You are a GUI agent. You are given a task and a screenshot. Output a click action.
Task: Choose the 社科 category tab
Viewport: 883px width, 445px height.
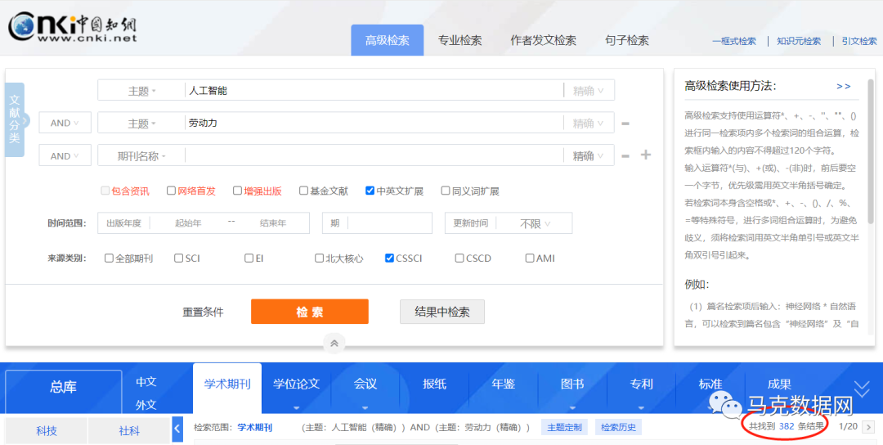[x=129, y=431]
